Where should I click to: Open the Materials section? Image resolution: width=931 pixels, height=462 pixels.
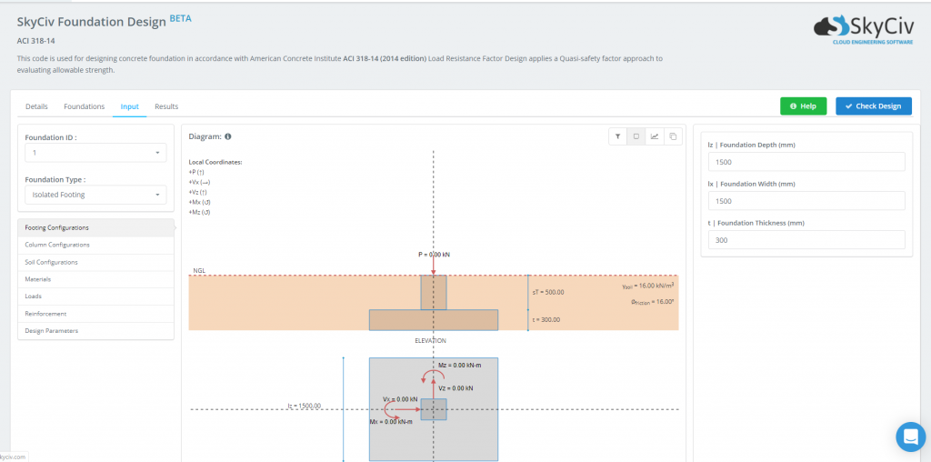pyautogui.click(x=96, y=279)
